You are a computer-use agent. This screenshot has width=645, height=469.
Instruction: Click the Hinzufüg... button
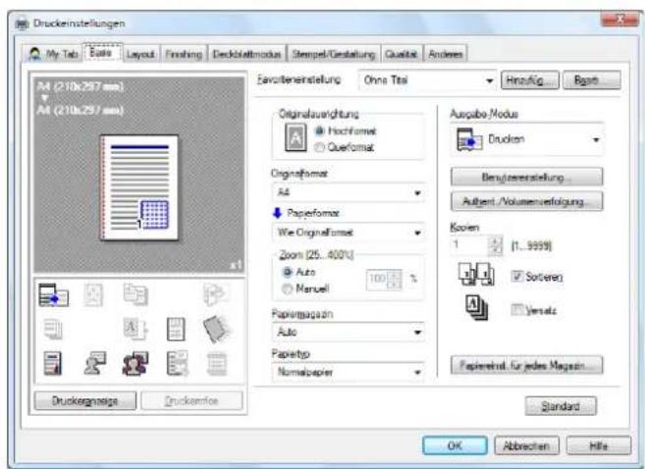pyautogui.click(x=530, y=80)
